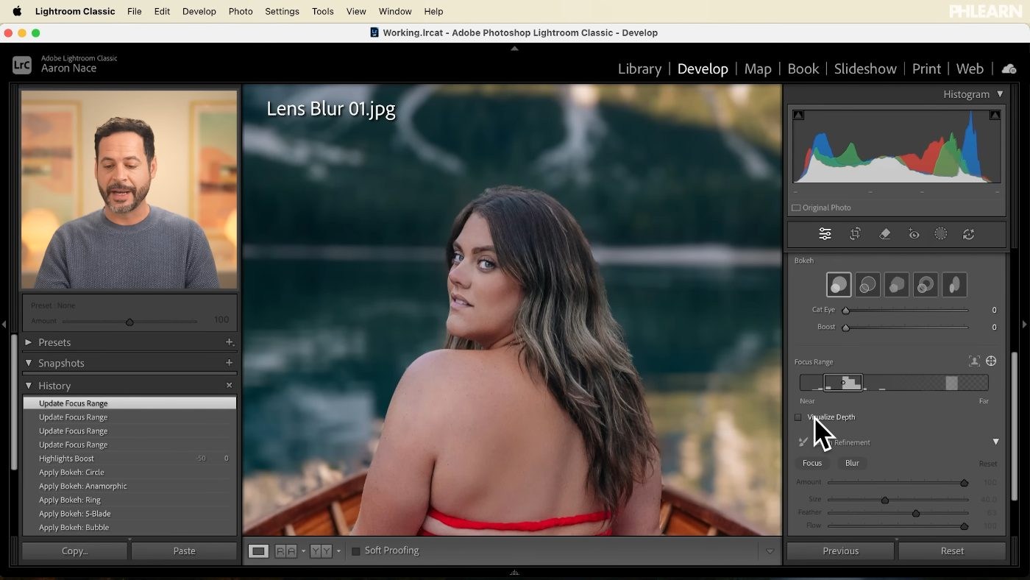Enable the Visualize Depth checkbox
The image size is (1030, 580).
[798, 417]
